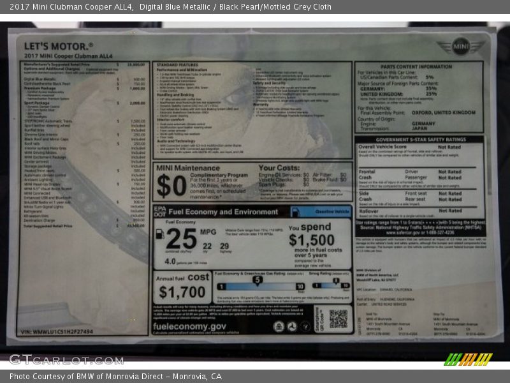The image size is (510, 383).
Task: Click the QR code on the sticker
Action: [x=339, y=319]
